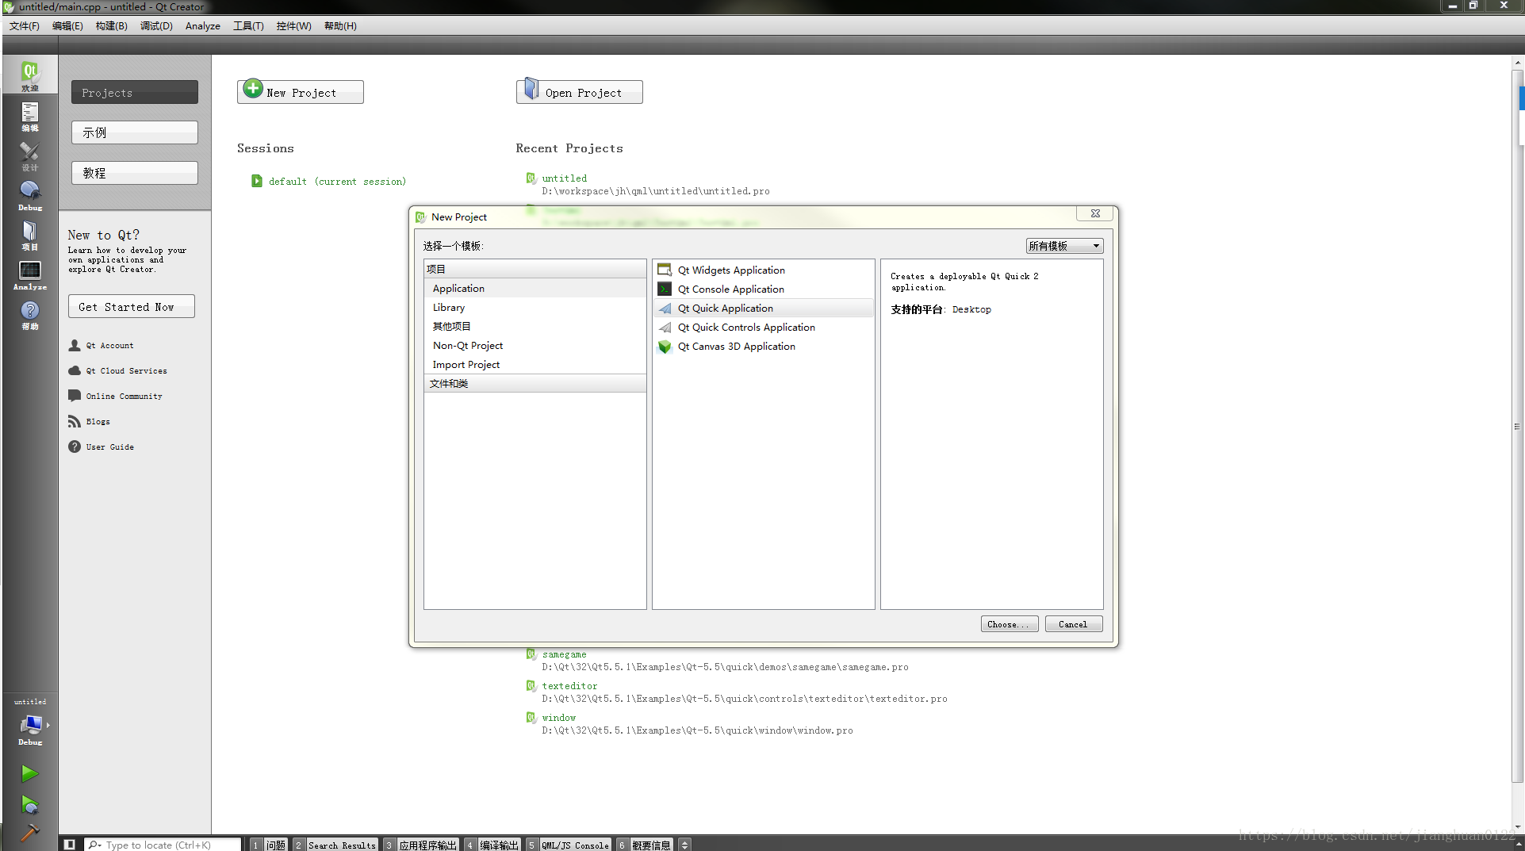The height and width of the screenshot is (851, 1525).
Task: Open the 所有模板 template filter dropdown
Action: (x=1064, y=246)
